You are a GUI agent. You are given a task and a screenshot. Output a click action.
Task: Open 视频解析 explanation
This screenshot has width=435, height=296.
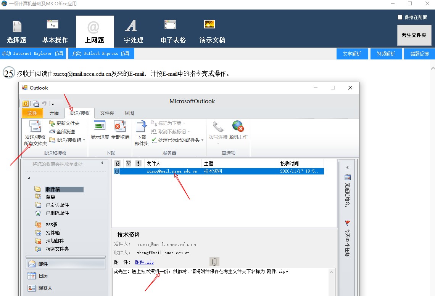tap(386, 54)
